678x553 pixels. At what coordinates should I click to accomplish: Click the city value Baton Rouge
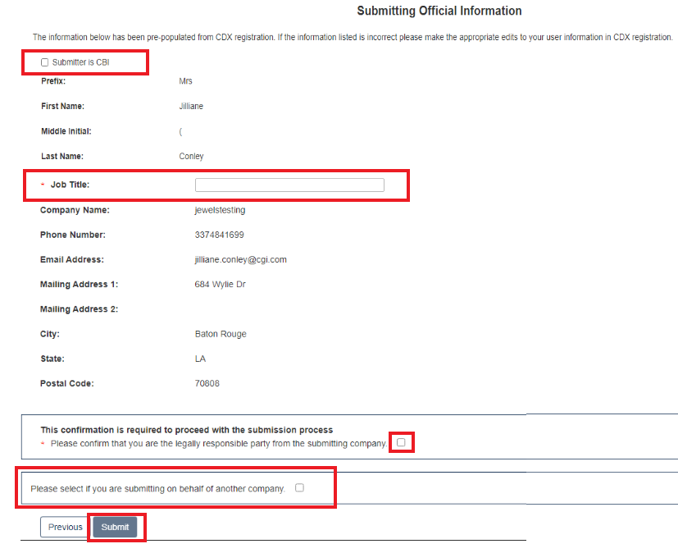[221, 334]
